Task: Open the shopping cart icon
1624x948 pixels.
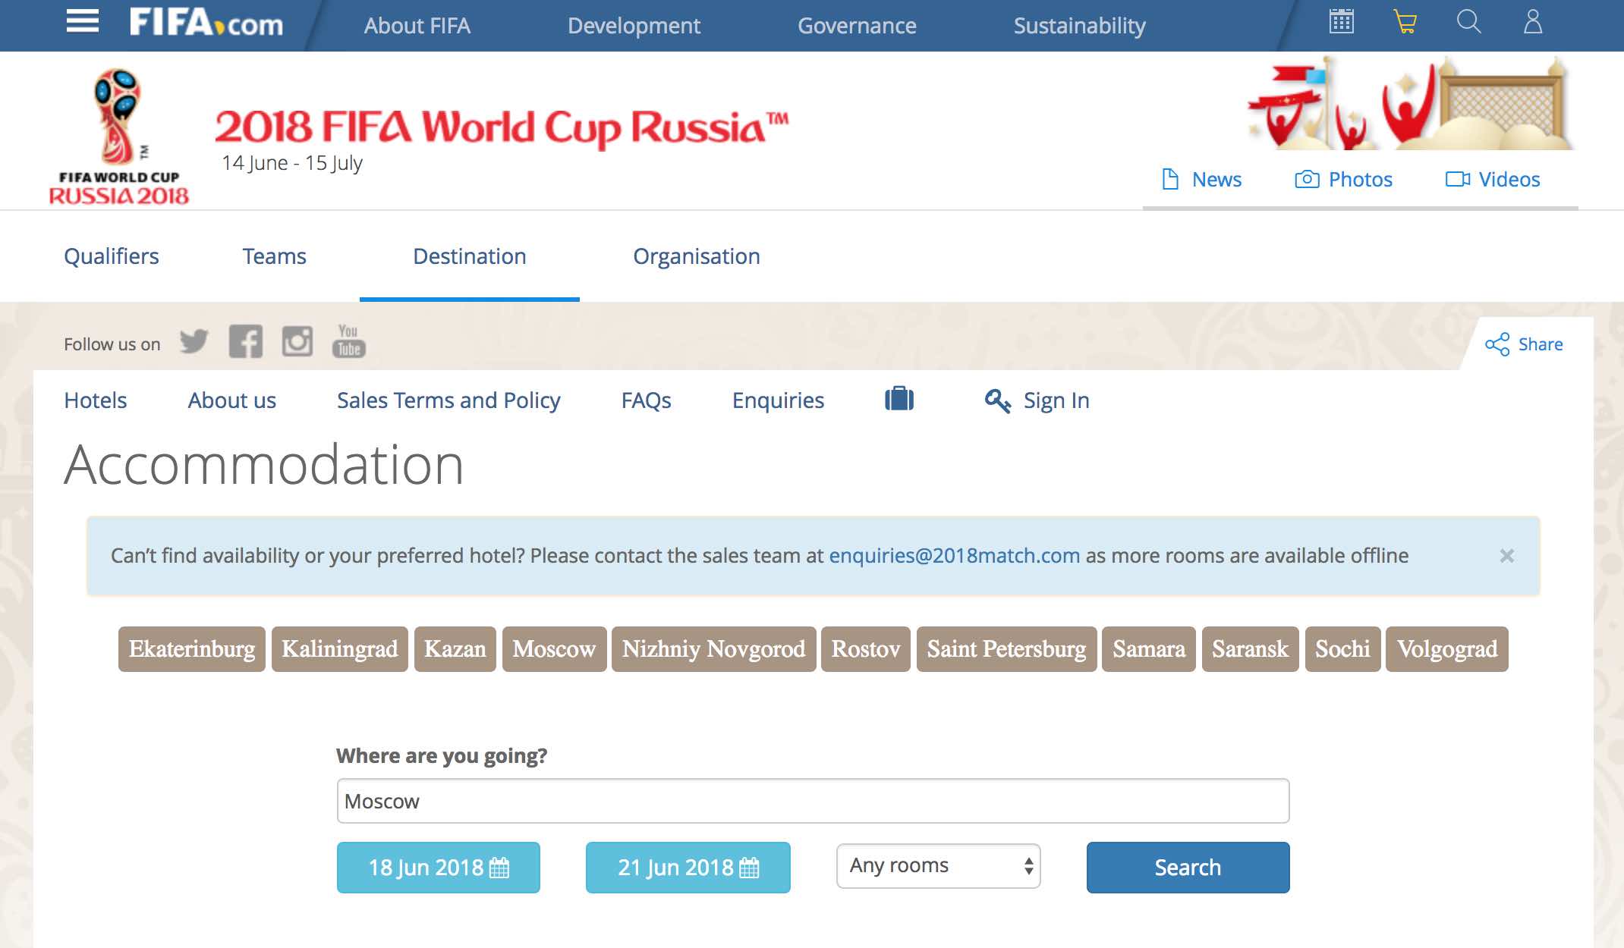Action: (x=1405, y=21)
